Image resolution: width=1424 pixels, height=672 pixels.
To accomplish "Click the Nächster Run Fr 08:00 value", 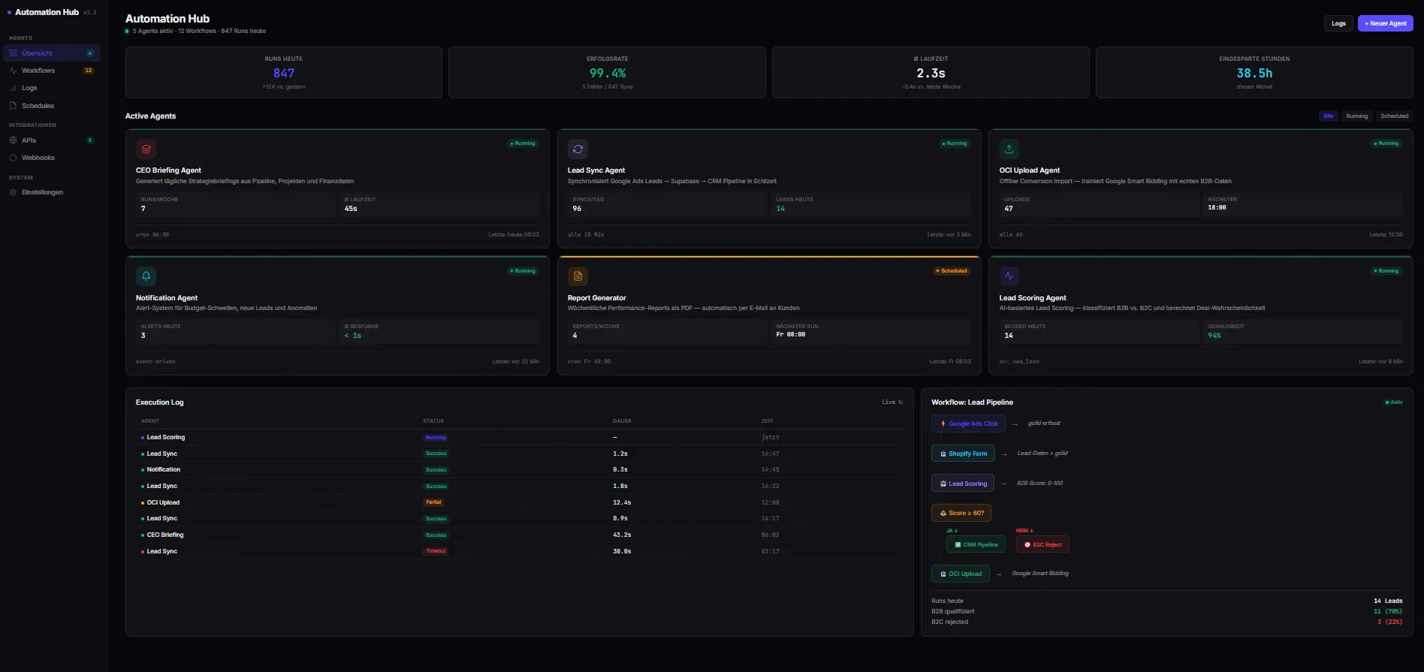I will [790, 335].
